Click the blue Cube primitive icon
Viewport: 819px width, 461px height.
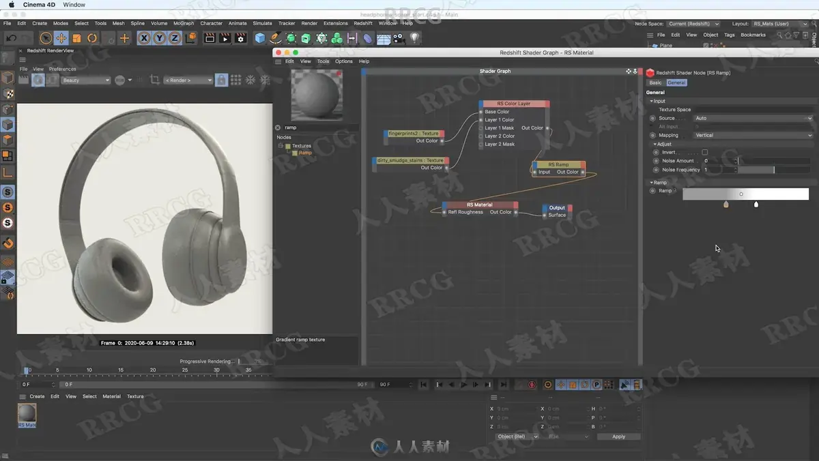point(260,38)
